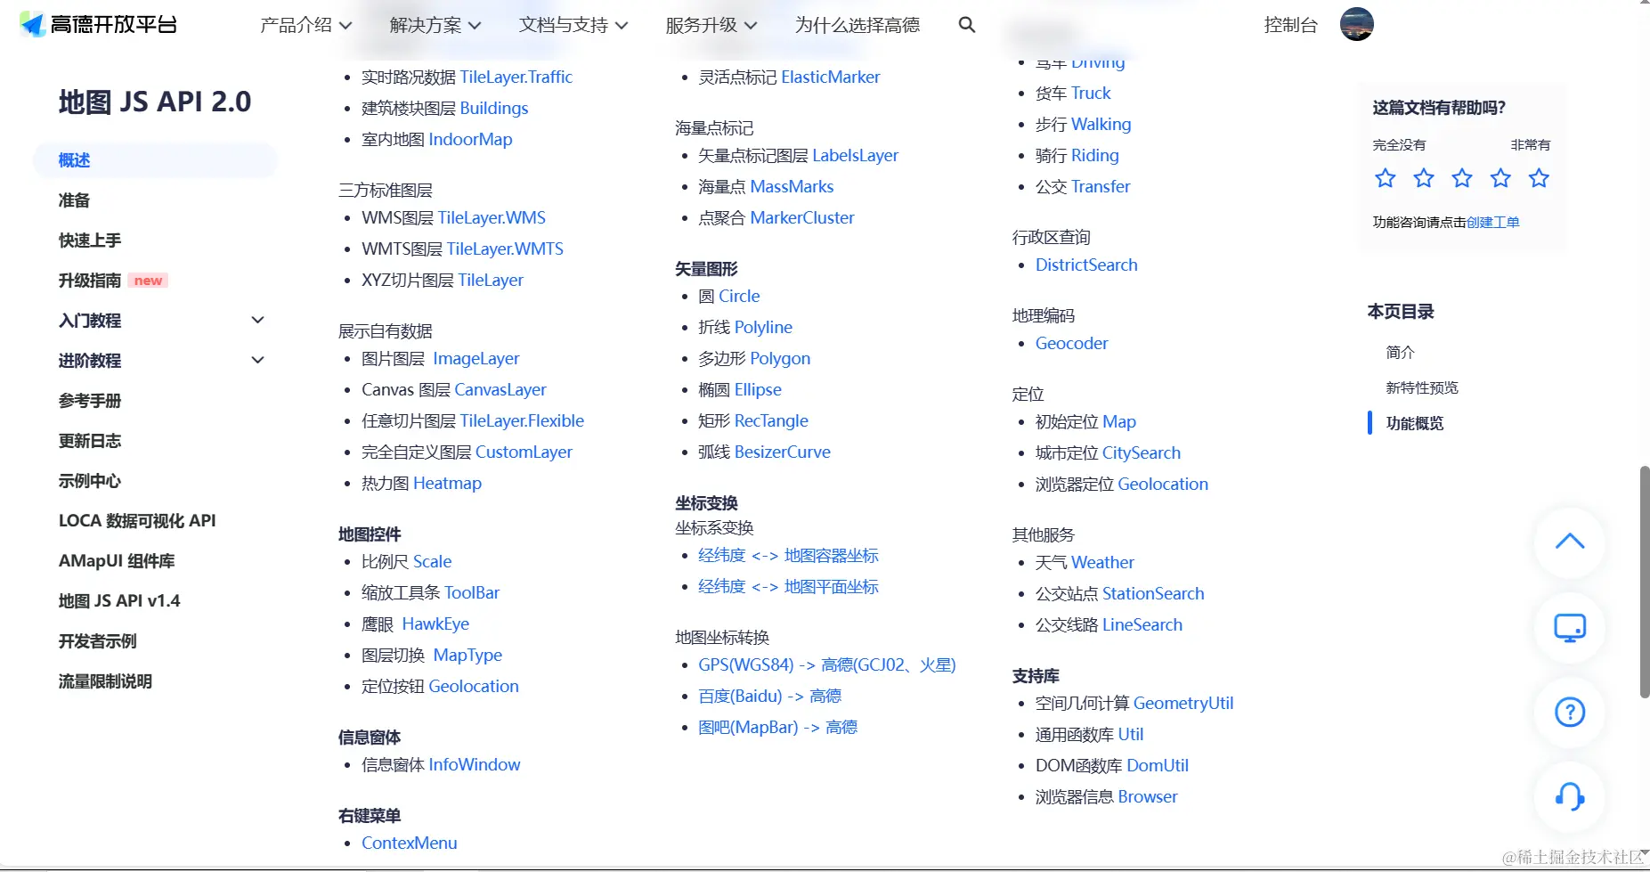The width and height of the screenshot is (1650, 872).
Task: Expand the 文档与支持 dropdown menu
Action: (x=573, y=25)
